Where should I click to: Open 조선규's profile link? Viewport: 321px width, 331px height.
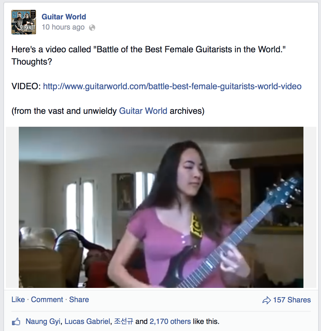pyautogui.click(x=124, y=321)
